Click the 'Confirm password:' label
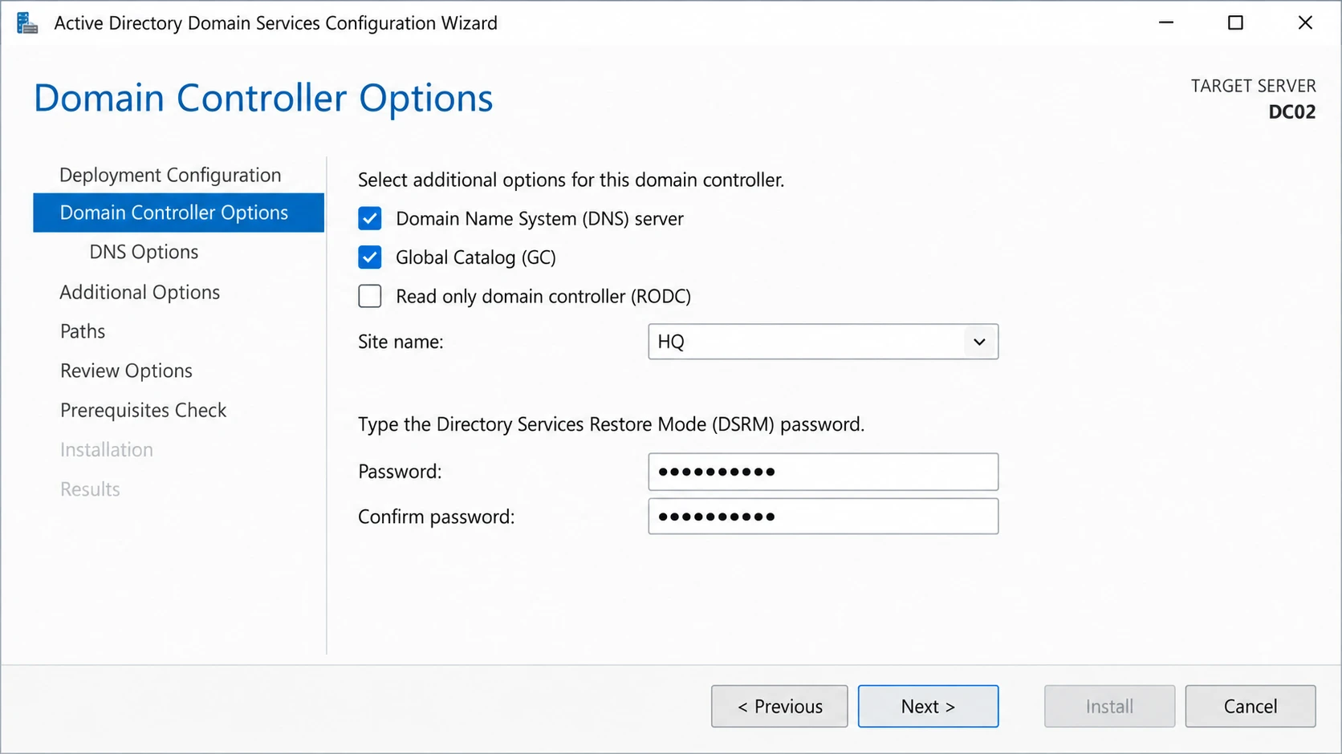The image size is (1342, 754). 437,517
